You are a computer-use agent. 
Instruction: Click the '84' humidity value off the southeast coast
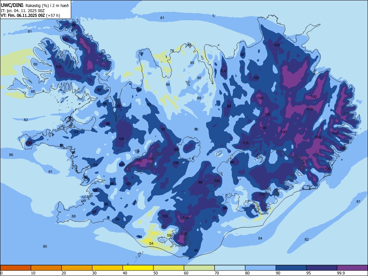coord(260,238)
